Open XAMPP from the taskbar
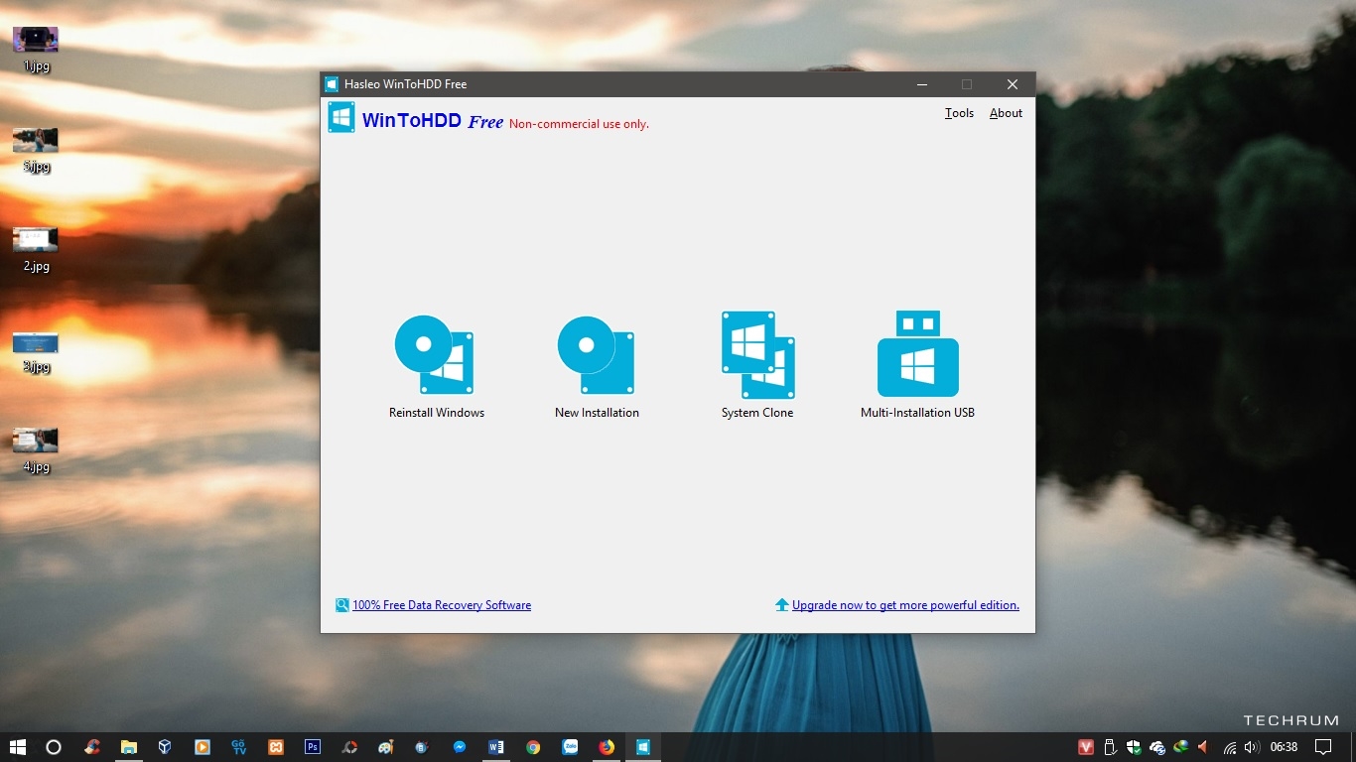This screenshot has height=762, width=1356. point(276,747)
